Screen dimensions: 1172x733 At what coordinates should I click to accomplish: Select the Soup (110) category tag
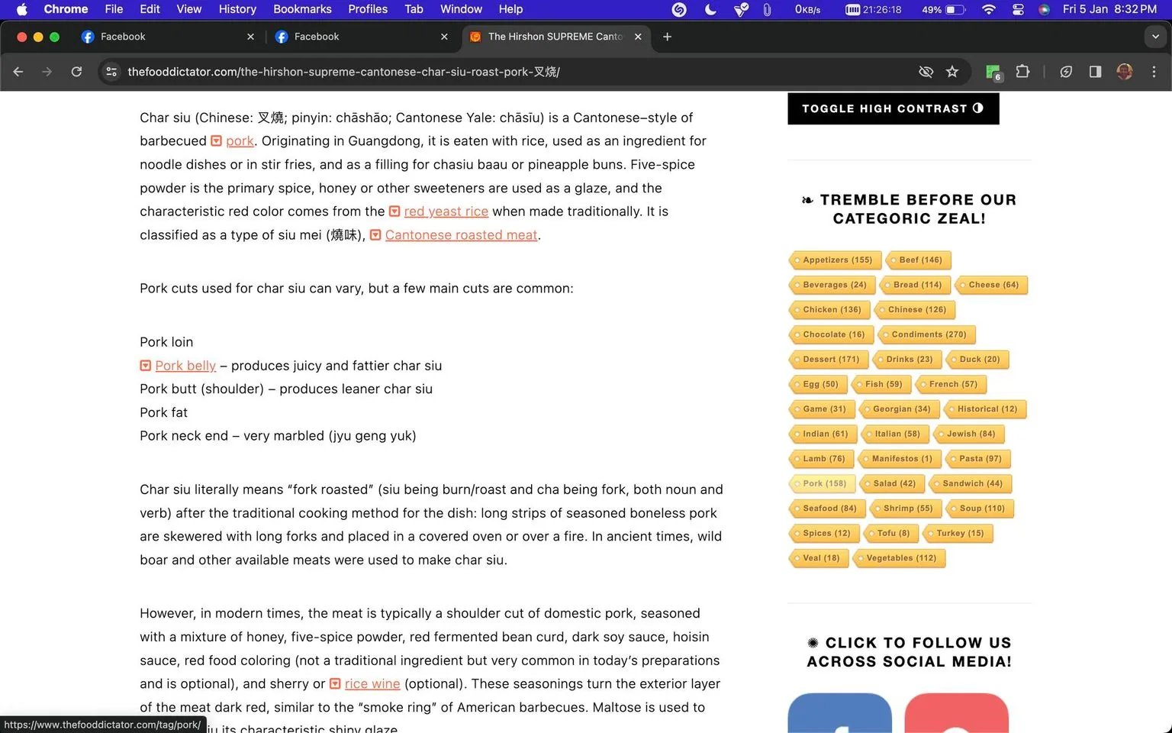point(980,509)
